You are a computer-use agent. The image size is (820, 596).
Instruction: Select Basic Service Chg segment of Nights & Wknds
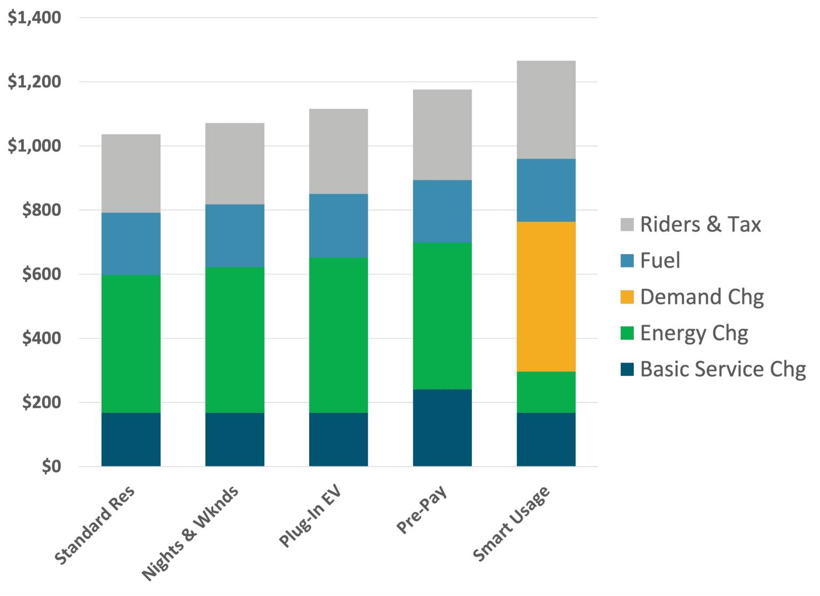tap(235, 440)
